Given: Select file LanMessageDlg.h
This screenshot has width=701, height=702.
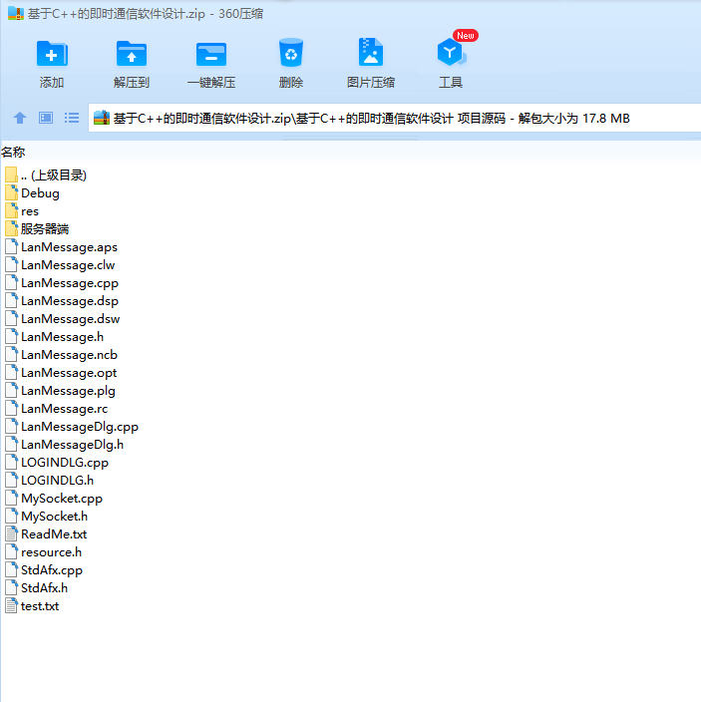Looking at the screenshot, I should (65, 444).
